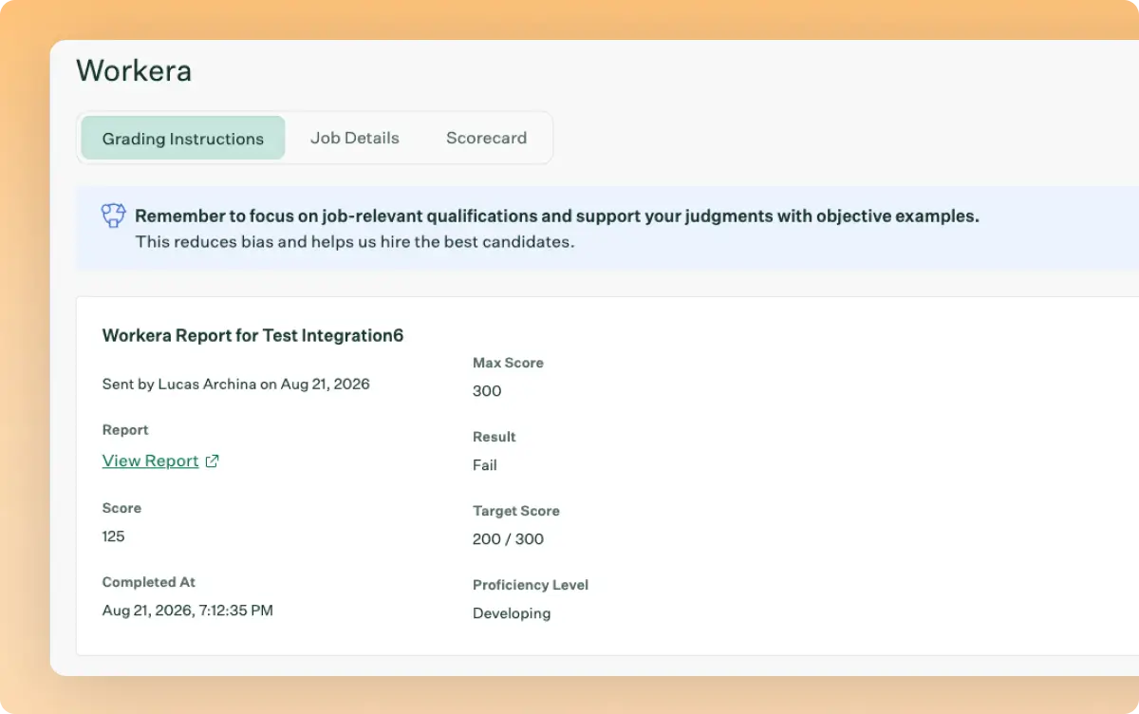The height and width of the screenshot is (714, 1139).
Task: Click the bias reminder icon in banner
Action: (x=113, y=216)
